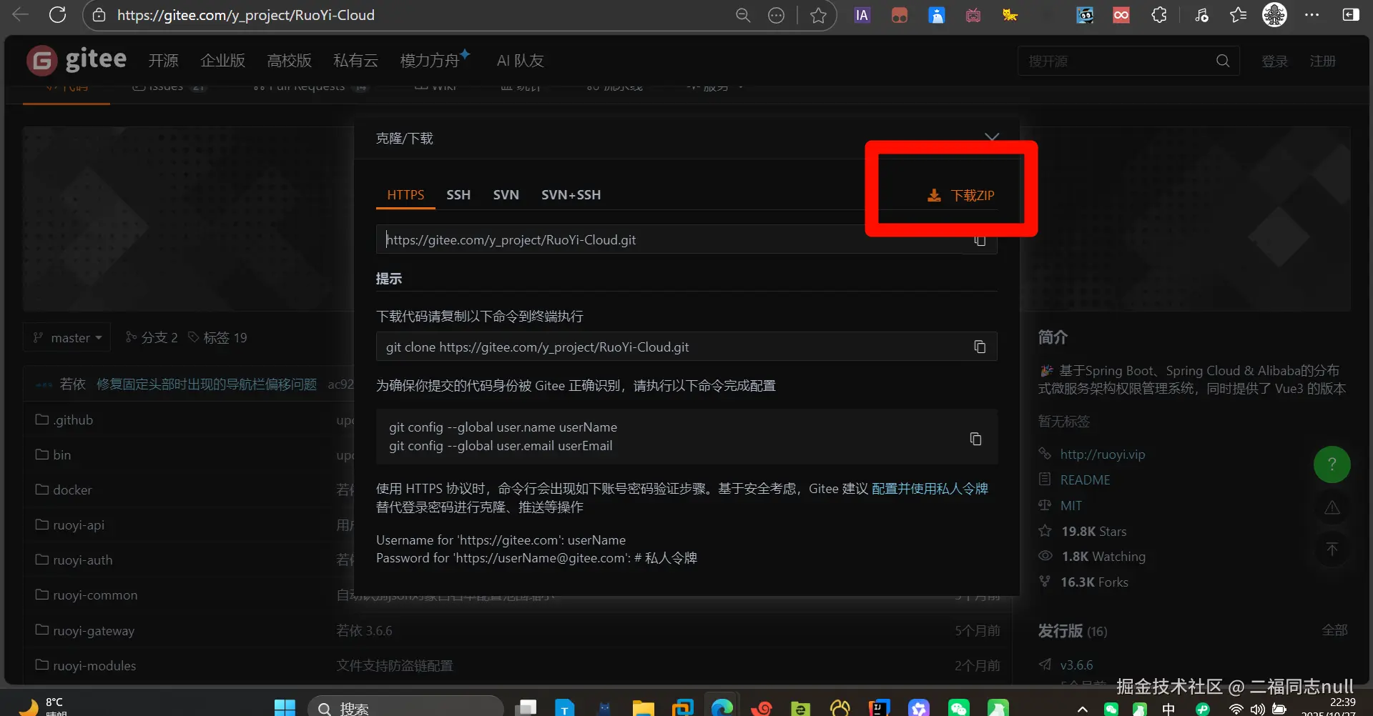Viewport: 1373px width, 716px height.
Task: Open Microsoft Edge from taskbar
Action: point(722,707)
